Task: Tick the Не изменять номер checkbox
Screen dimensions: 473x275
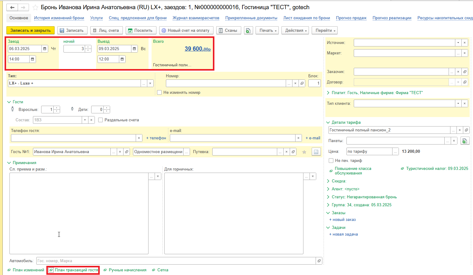Action: 159,92
